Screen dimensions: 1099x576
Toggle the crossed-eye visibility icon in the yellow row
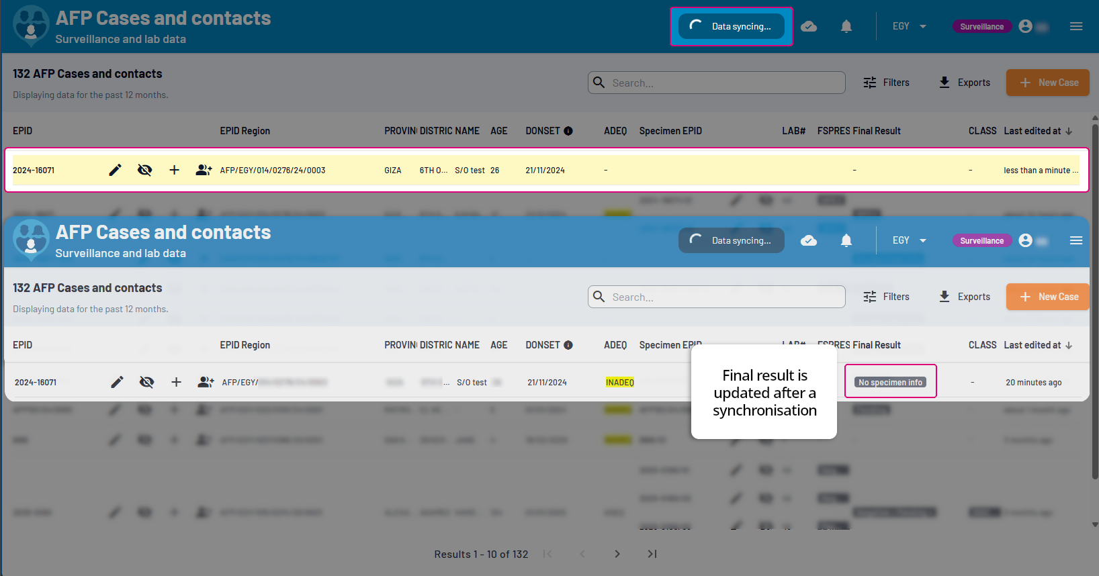coord(144,170)
